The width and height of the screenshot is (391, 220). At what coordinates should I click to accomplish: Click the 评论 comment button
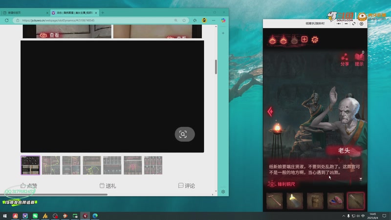187,186
